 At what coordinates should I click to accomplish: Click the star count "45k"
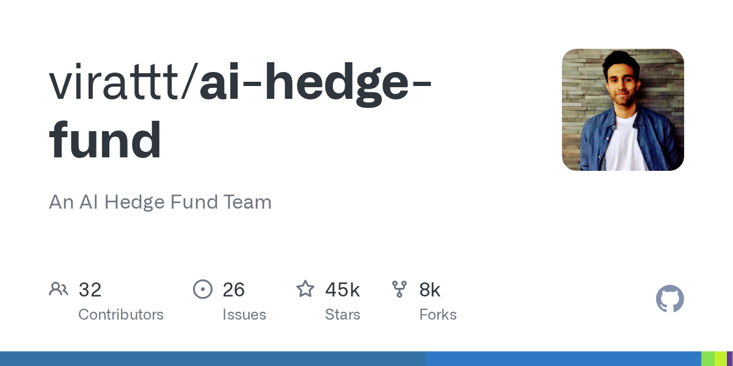pyautogui.click(x=343, y=290)
